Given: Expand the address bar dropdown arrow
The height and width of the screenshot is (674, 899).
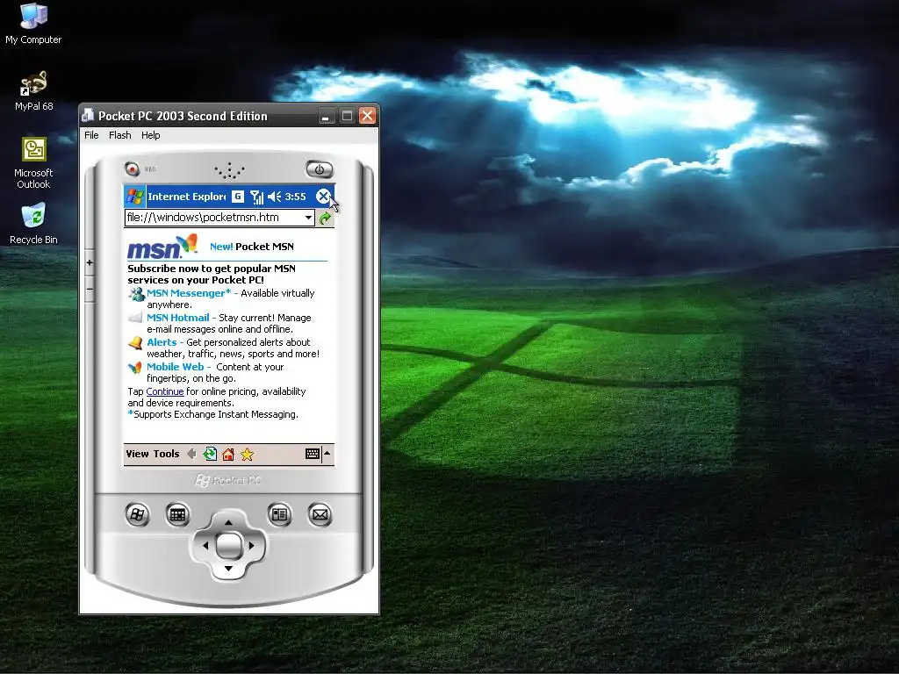Looking at the screenshot, I should pyautogui.click(x=308, y=218).
